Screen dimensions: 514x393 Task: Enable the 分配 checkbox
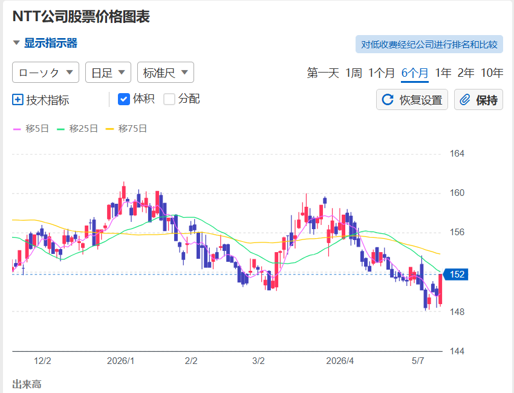pos(169,99)
